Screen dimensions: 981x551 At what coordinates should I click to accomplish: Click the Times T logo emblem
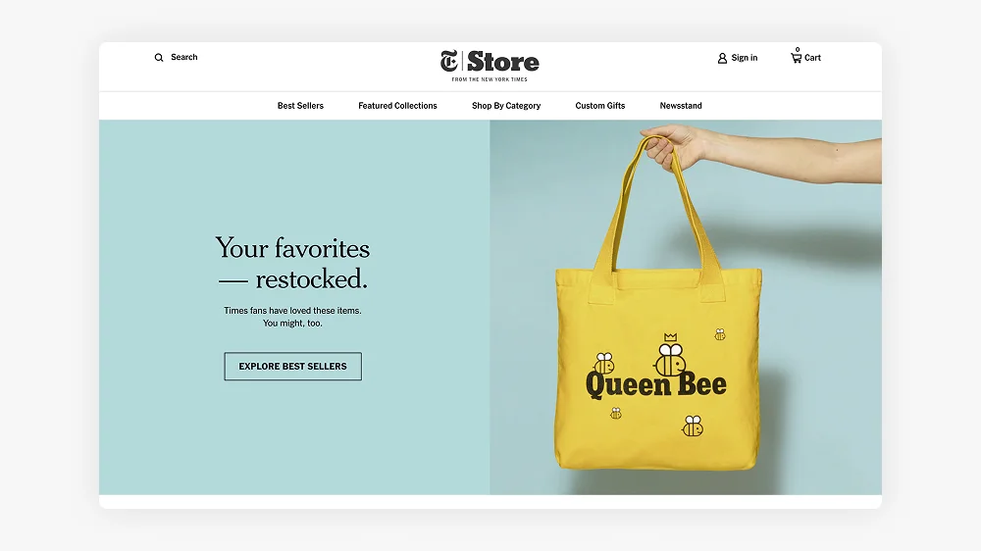pos(449,62)
